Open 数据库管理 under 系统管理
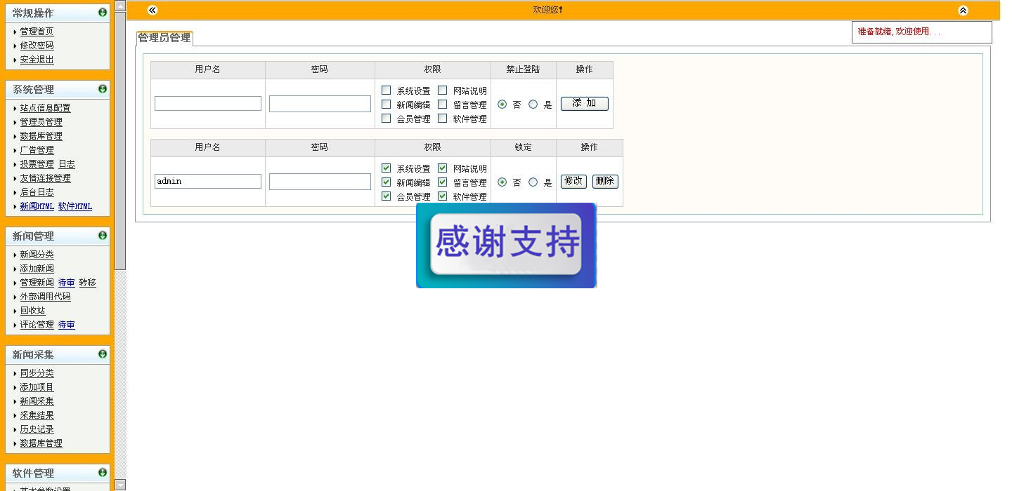Image resolution: width=1012 pixels, height=491 pixels. pos(41,136)
